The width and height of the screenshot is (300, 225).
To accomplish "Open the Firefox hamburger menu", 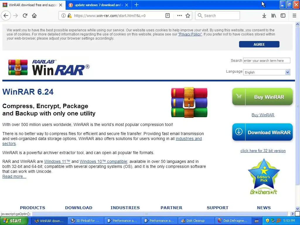I will coord(294,16).
